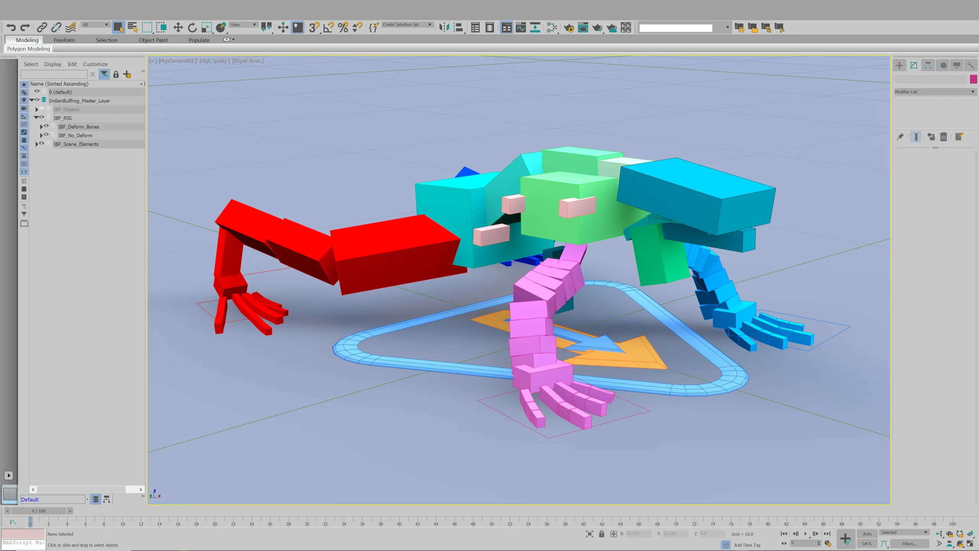Click the Redo arrow icon
The image size is (979, 551).
[x=25, y=27]
